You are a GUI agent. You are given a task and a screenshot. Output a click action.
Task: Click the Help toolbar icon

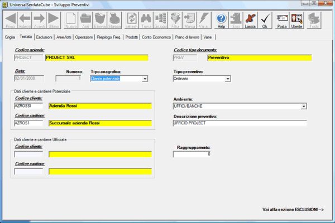[221, 21]
